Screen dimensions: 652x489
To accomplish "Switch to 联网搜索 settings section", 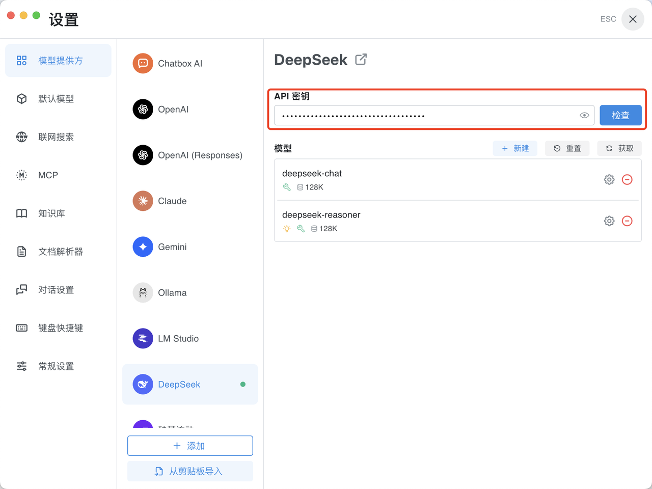I will tap(56, 137).
